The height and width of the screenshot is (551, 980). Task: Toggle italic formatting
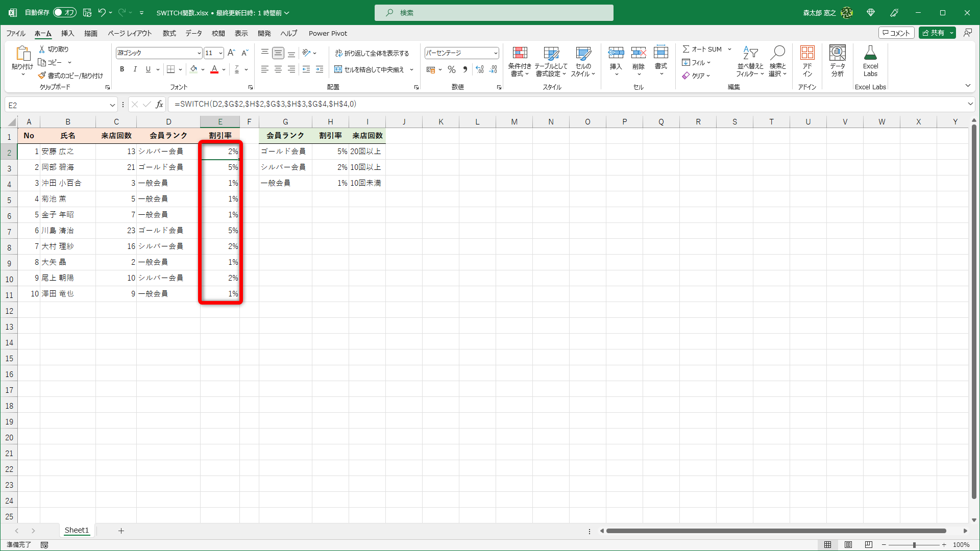pos(135,69)
